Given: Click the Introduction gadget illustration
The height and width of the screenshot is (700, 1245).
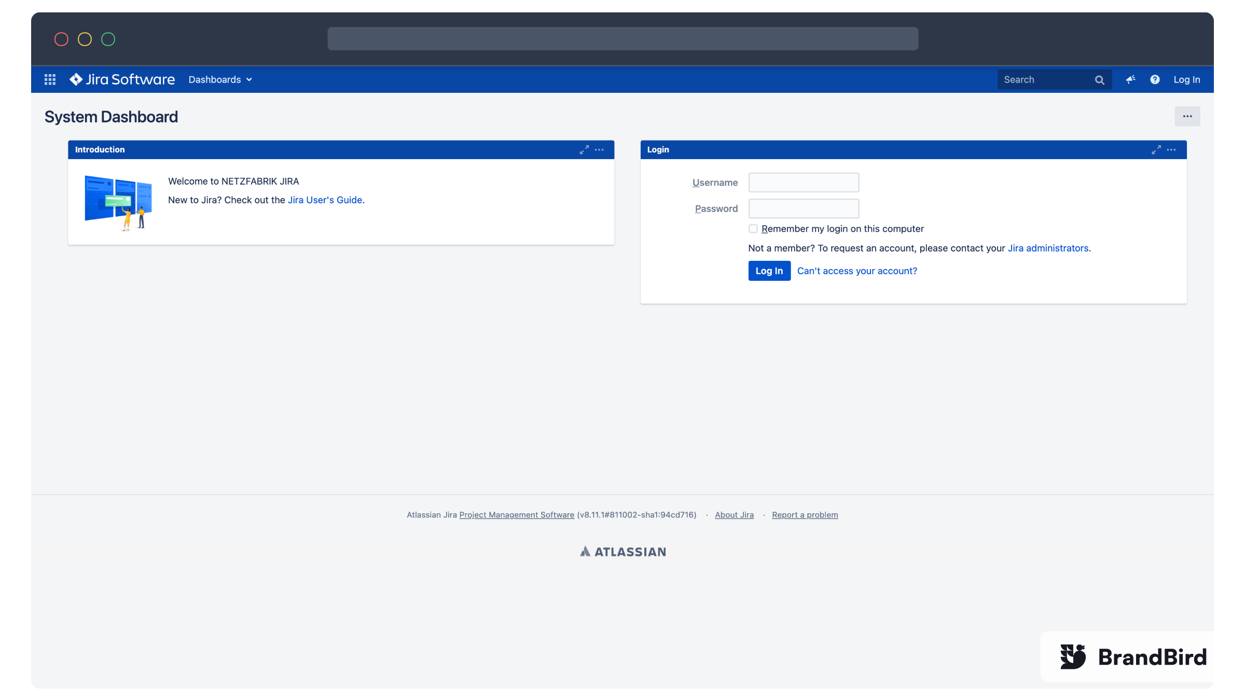Looking at the screenshot, I should click(118, 203).
